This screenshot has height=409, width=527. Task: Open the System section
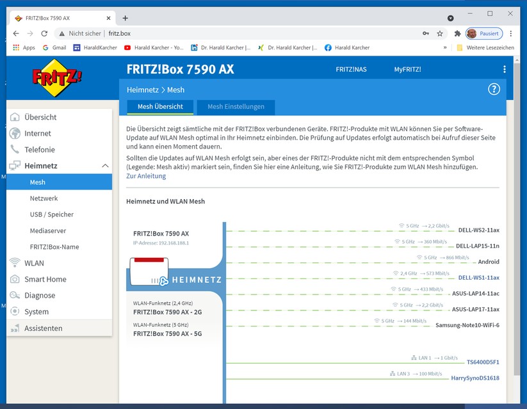[34, 312]
